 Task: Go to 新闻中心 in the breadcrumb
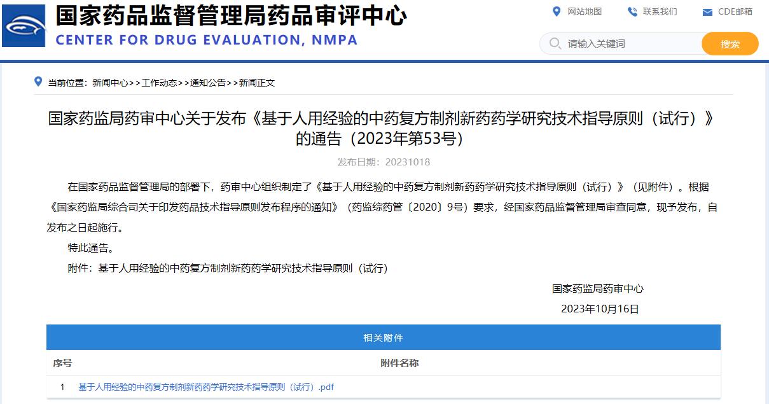pyautogui.click(x=109, y=83)
